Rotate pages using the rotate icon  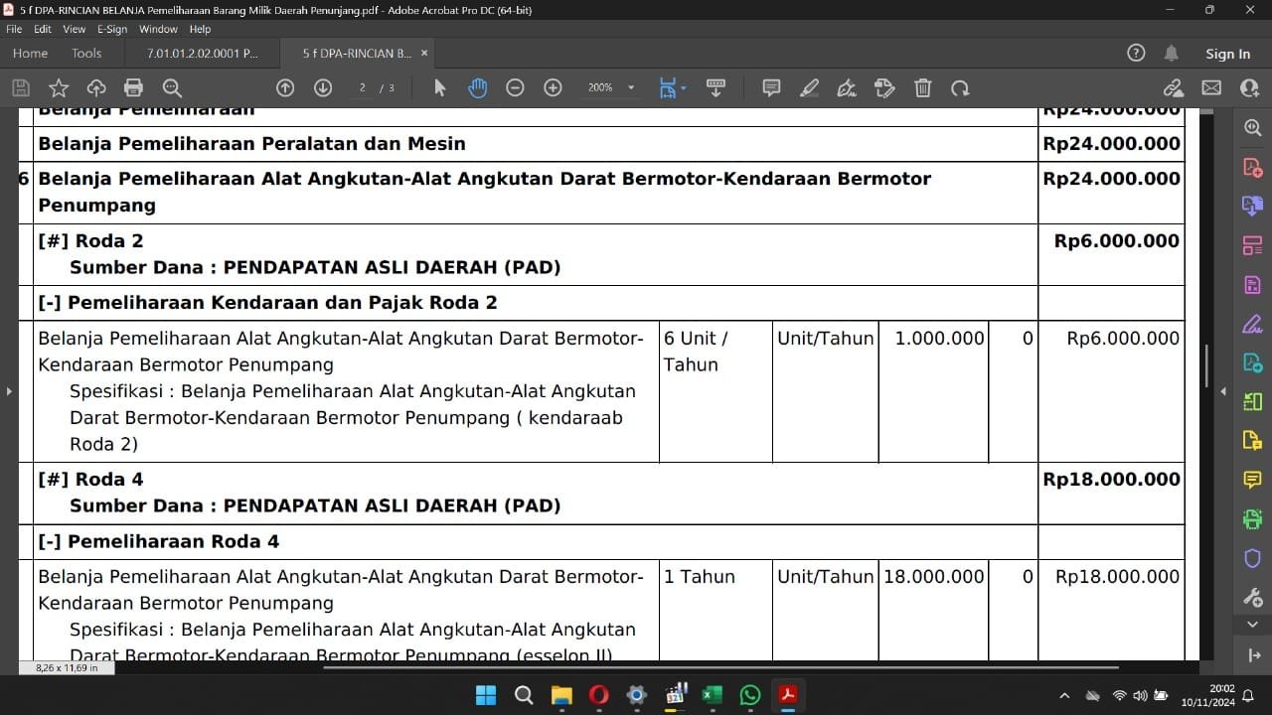960,87
